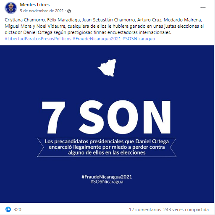Follow the #SOSNicaragua hashtag in post text
The width and height of the screenshot is (215, 215).
[x=139, y=39]
